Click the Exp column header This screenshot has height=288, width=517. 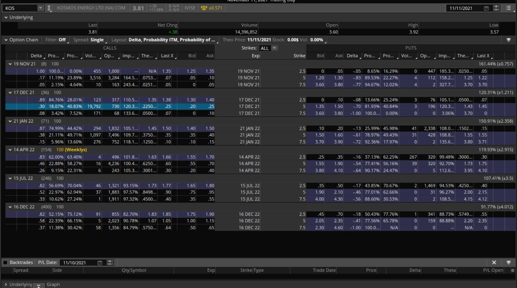[256, 55]
